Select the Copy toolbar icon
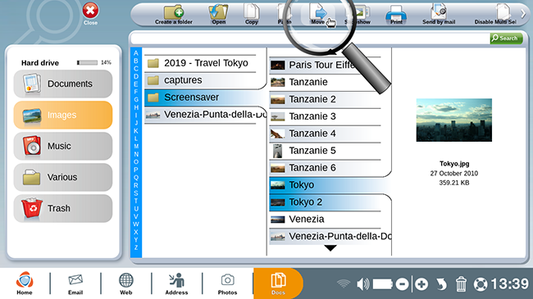 (252, 11)
